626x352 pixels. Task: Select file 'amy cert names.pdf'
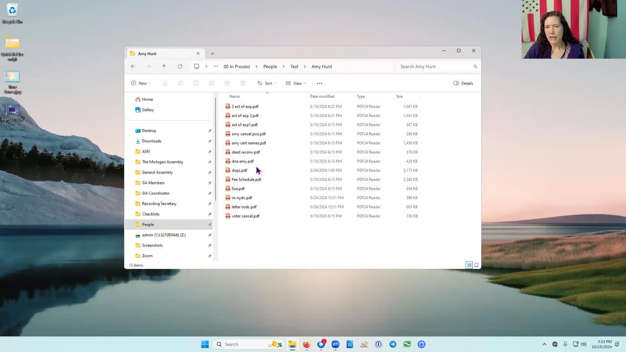(x=249, y=143)
